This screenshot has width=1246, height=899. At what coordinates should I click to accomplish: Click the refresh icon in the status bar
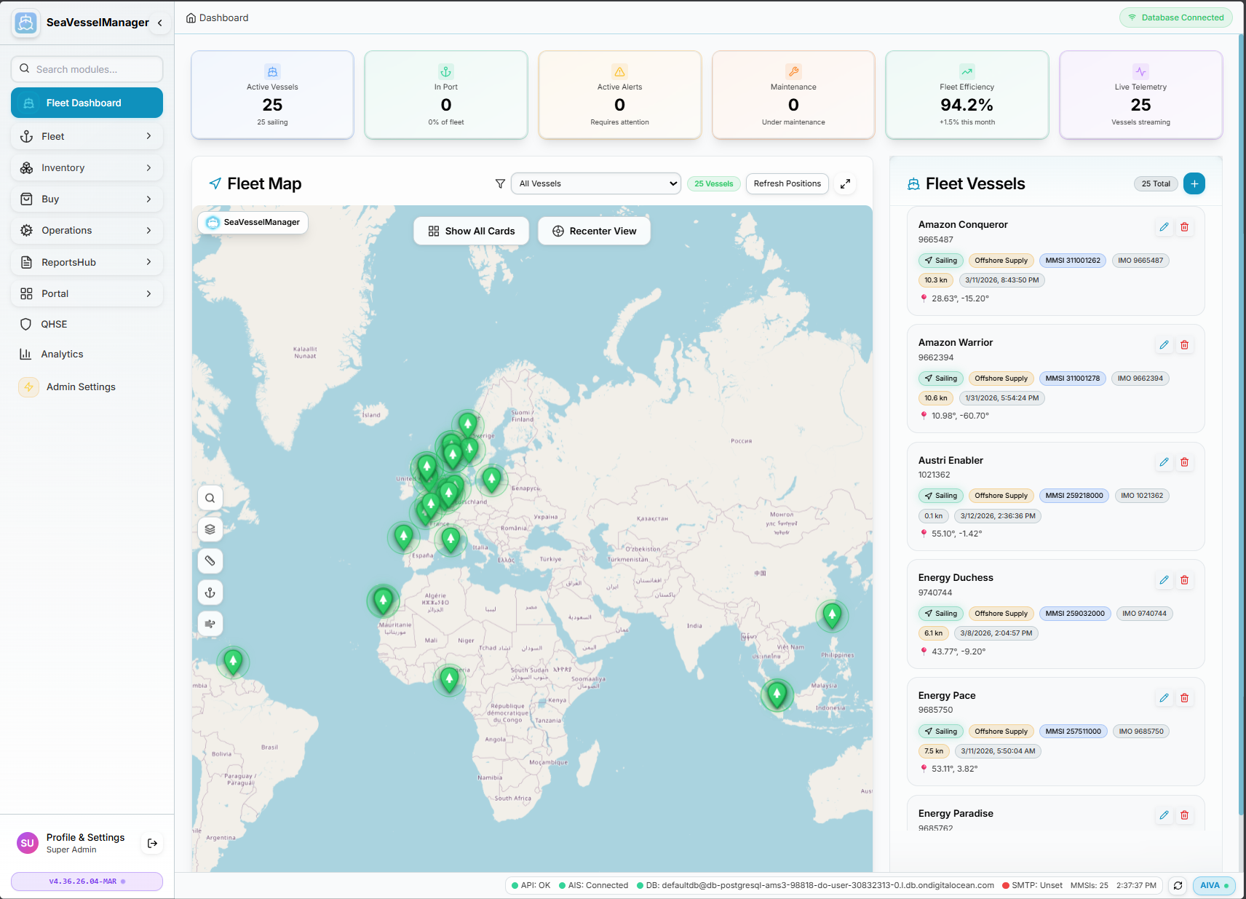tap(1178, 885)
